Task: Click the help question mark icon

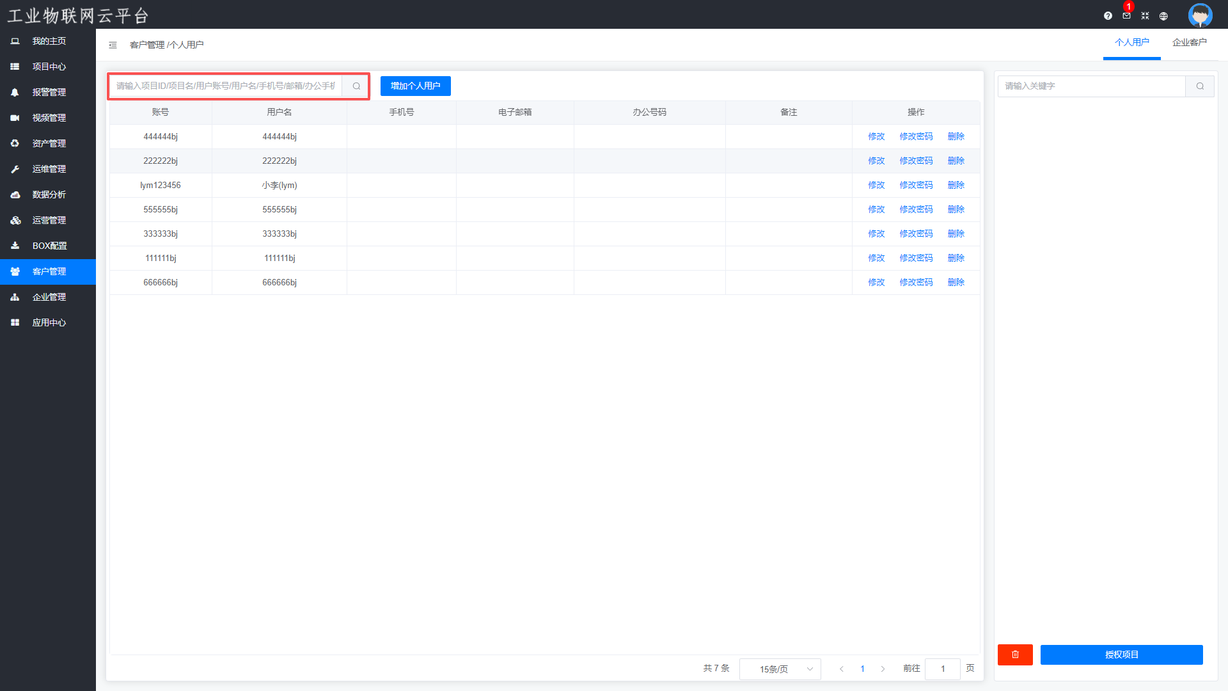Action: [x=1108, y=16]
